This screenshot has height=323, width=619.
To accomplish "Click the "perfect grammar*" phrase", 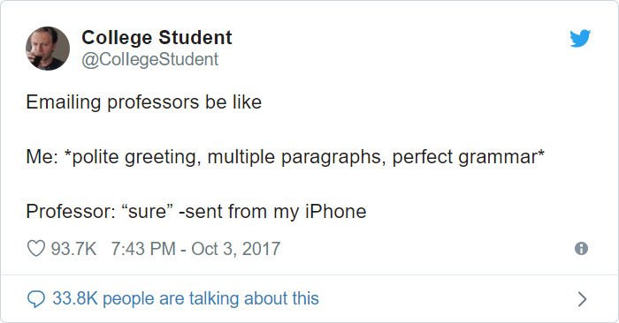I will [x=468, y=157].
